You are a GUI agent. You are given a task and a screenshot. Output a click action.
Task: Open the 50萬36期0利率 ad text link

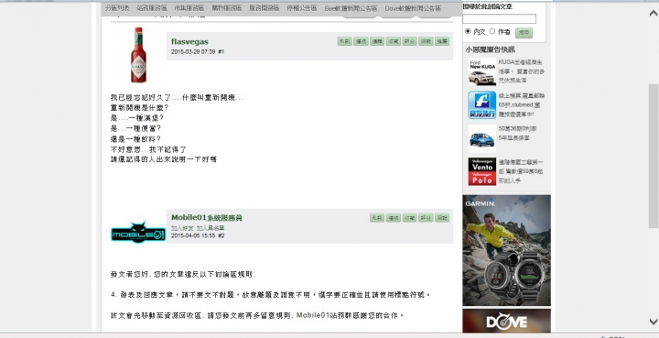[517, 133]
